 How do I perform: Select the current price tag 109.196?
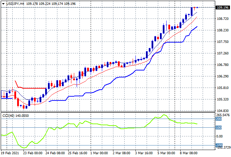pyautogui.click(x=223, y=7)
